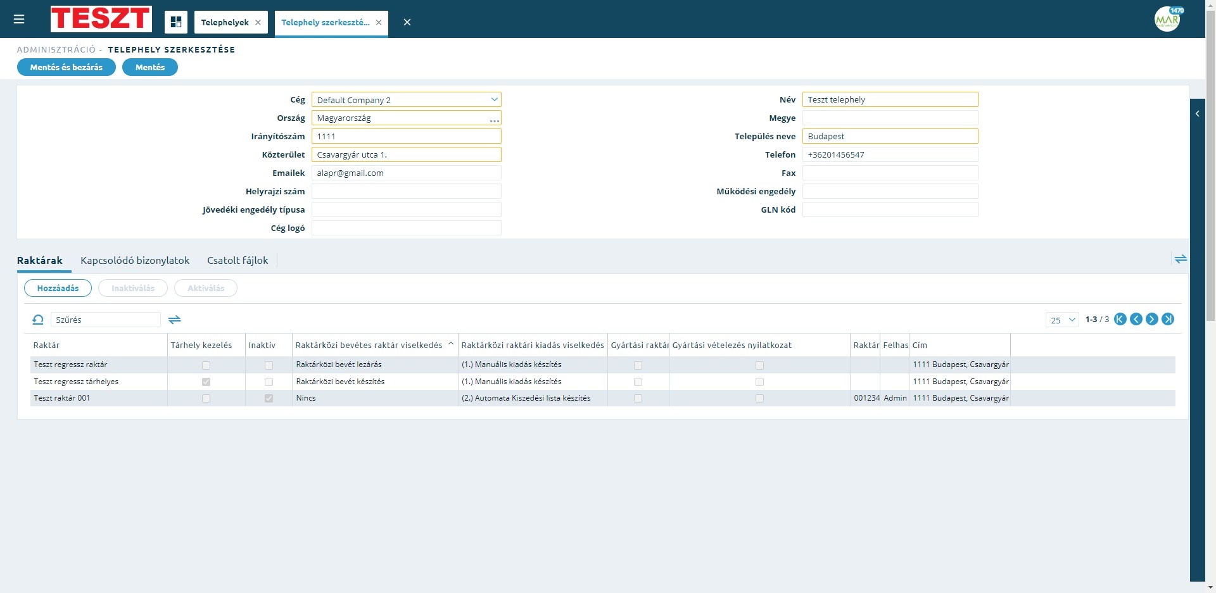This screenshot has height=593, width=1216.
Task: Toggle Gyártási raktár for Teszt raktár 001
Action: coord(638,398)
